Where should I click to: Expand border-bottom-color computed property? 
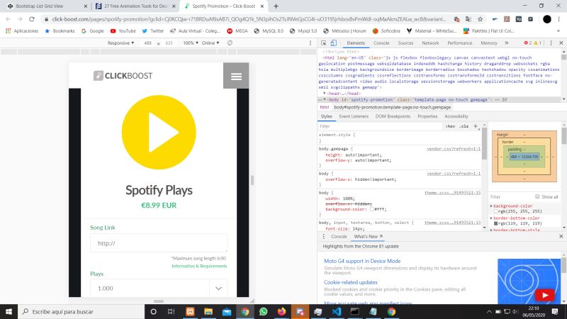click(x=491, y=218)
